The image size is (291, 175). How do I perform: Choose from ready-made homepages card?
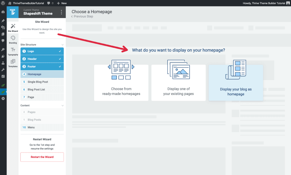pos(121,82)
